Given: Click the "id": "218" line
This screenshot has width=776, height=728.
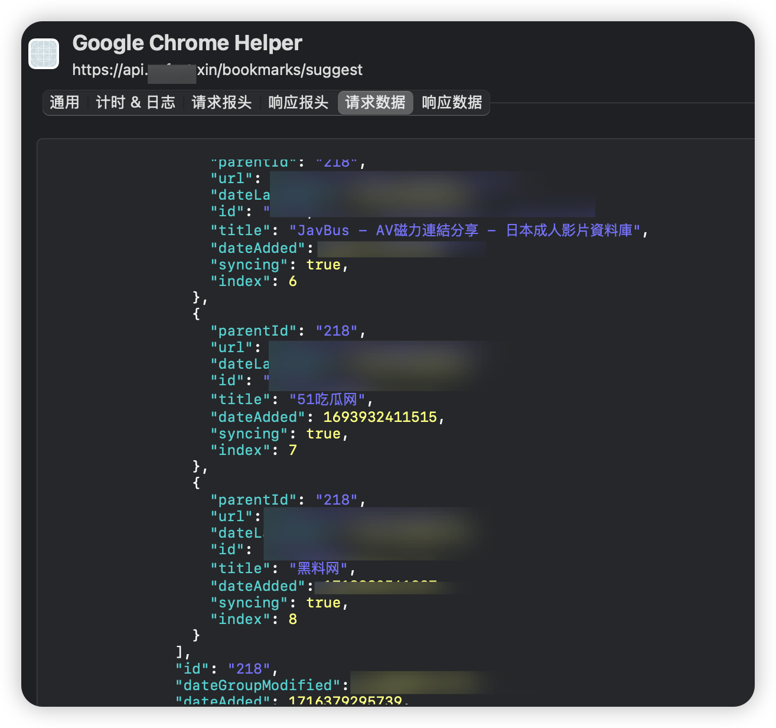Looking at the screenshot, I should (227, 669).
